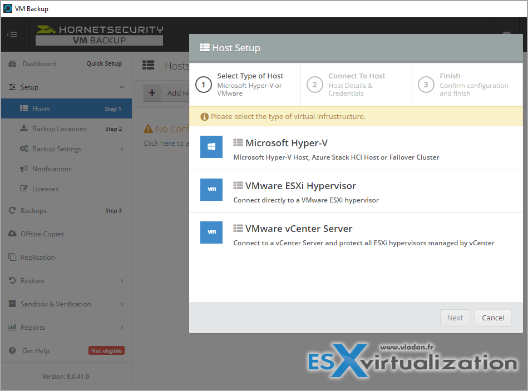Image resolution: width=528 pixels, height=391 pixels.
Task: Click the VMware ESXi Hypervisor vm tile
Action: [x=211, y=190]
